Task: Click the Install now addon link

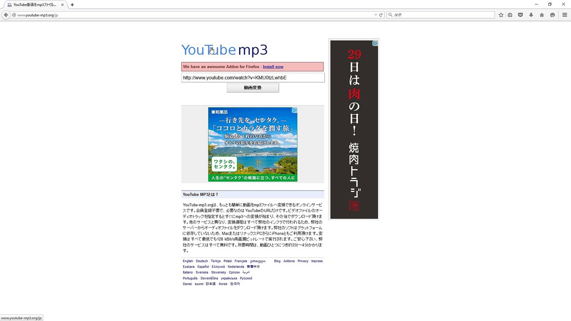Action: (273, 67)
